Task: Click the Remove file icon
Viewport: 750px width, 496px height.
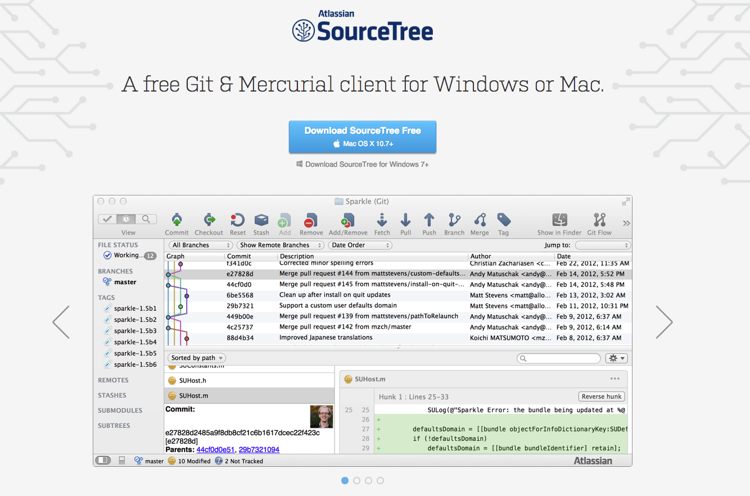Action: coord(311,220)
